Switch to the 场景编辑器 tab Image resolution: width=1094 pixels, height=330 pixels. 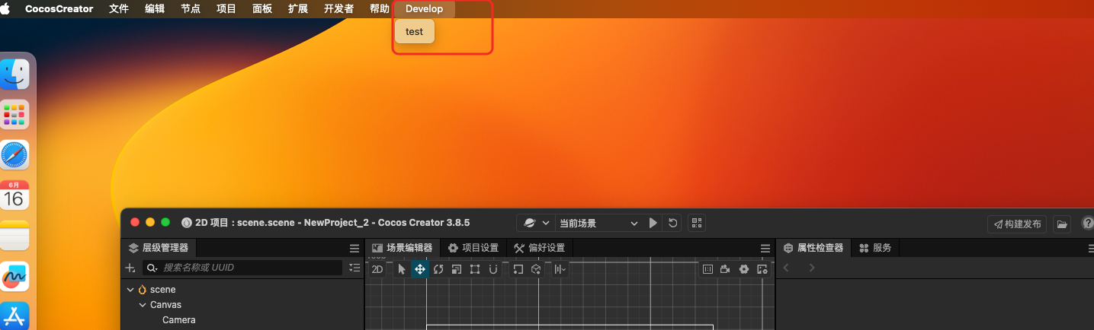pyautogui.click(x=402, y=248)
